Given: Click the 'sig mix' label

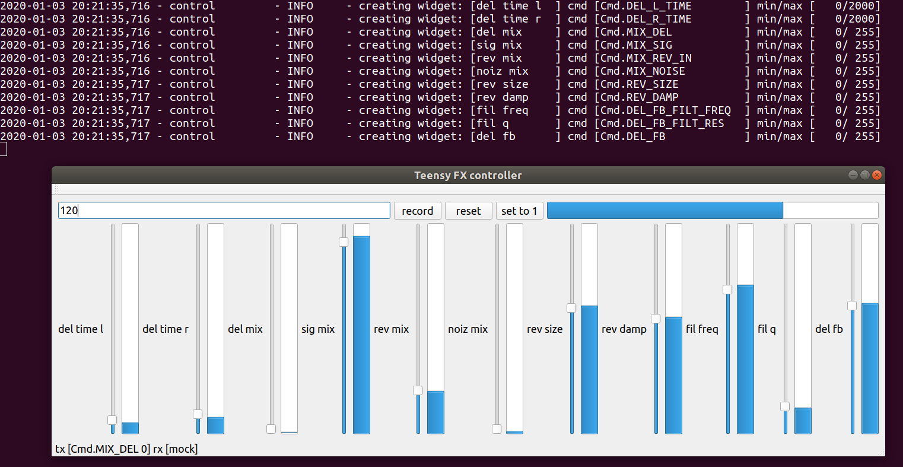Looking at the screenshot, I should coord(318,329).
